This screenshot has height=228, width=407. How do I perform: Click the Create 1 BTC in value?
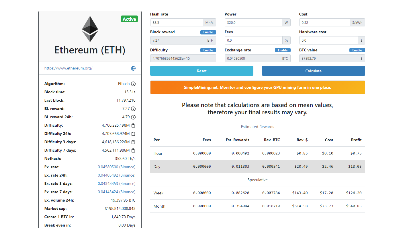click(123, 217)
